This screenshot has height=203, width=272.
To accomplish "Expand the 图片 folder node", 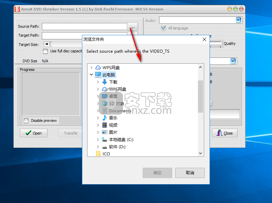I will tap(98, 132).
